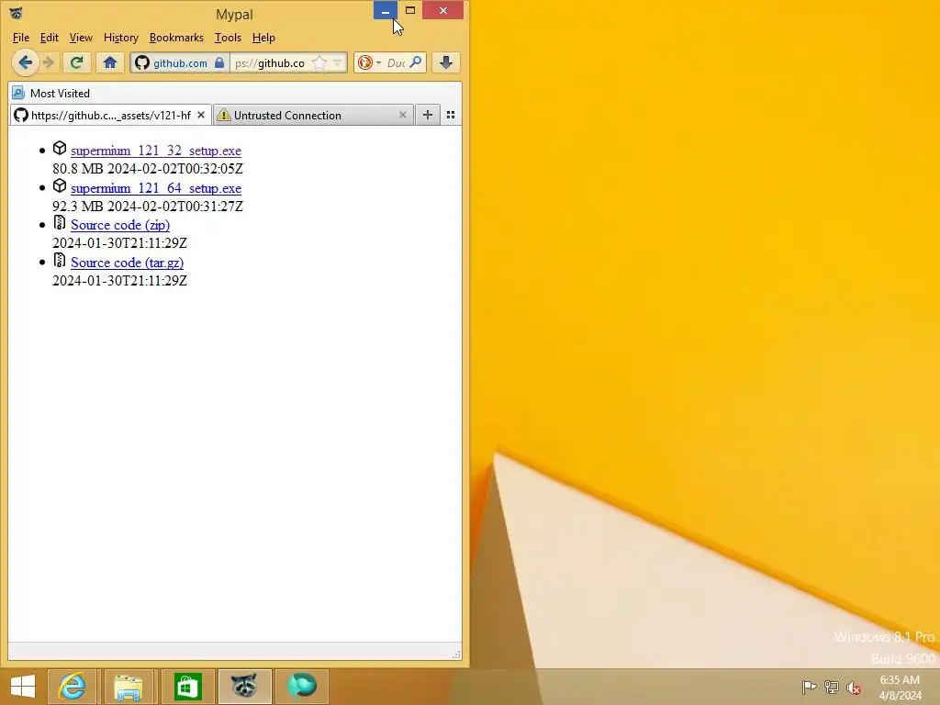This screenshot has height=705, width=940.
Task: Show the connection padlock info
Action: [x=219, y=63]
